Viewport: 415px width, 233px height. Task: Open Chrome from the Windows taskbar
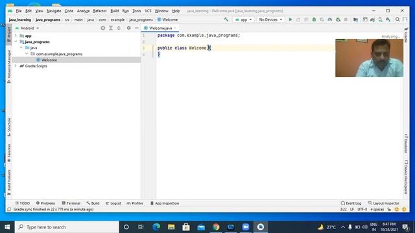coord(216,227)
